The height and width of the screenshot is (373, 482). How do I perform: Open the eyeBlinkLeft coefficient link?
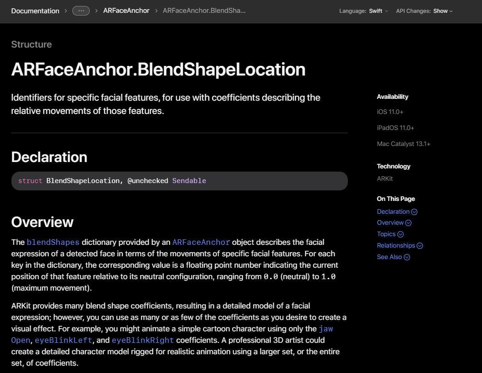point(64,340)
